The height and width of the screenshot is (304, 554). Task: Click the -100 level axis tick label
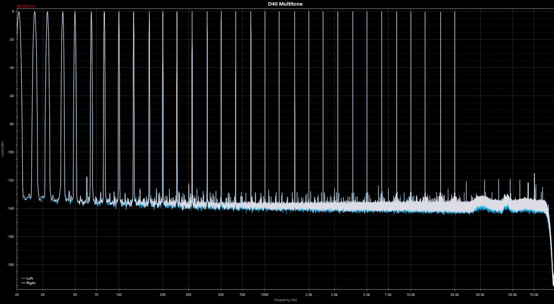click(x=11, y=152)
